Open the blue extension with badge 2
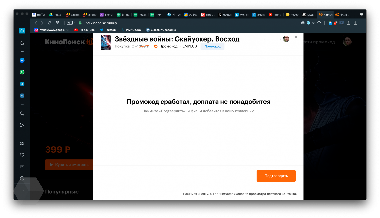 330,23
